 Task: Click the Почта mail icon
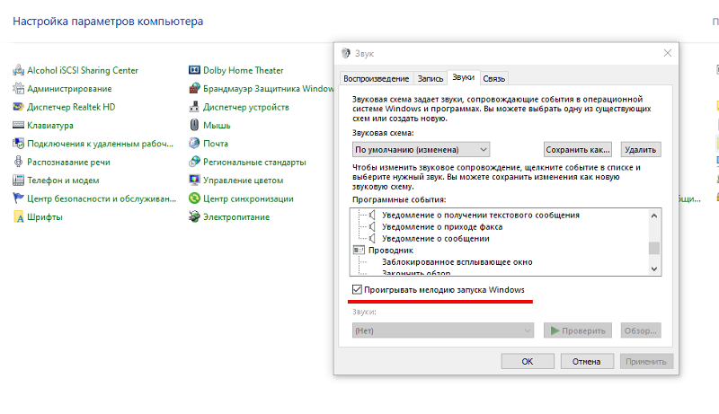point(194,144)
